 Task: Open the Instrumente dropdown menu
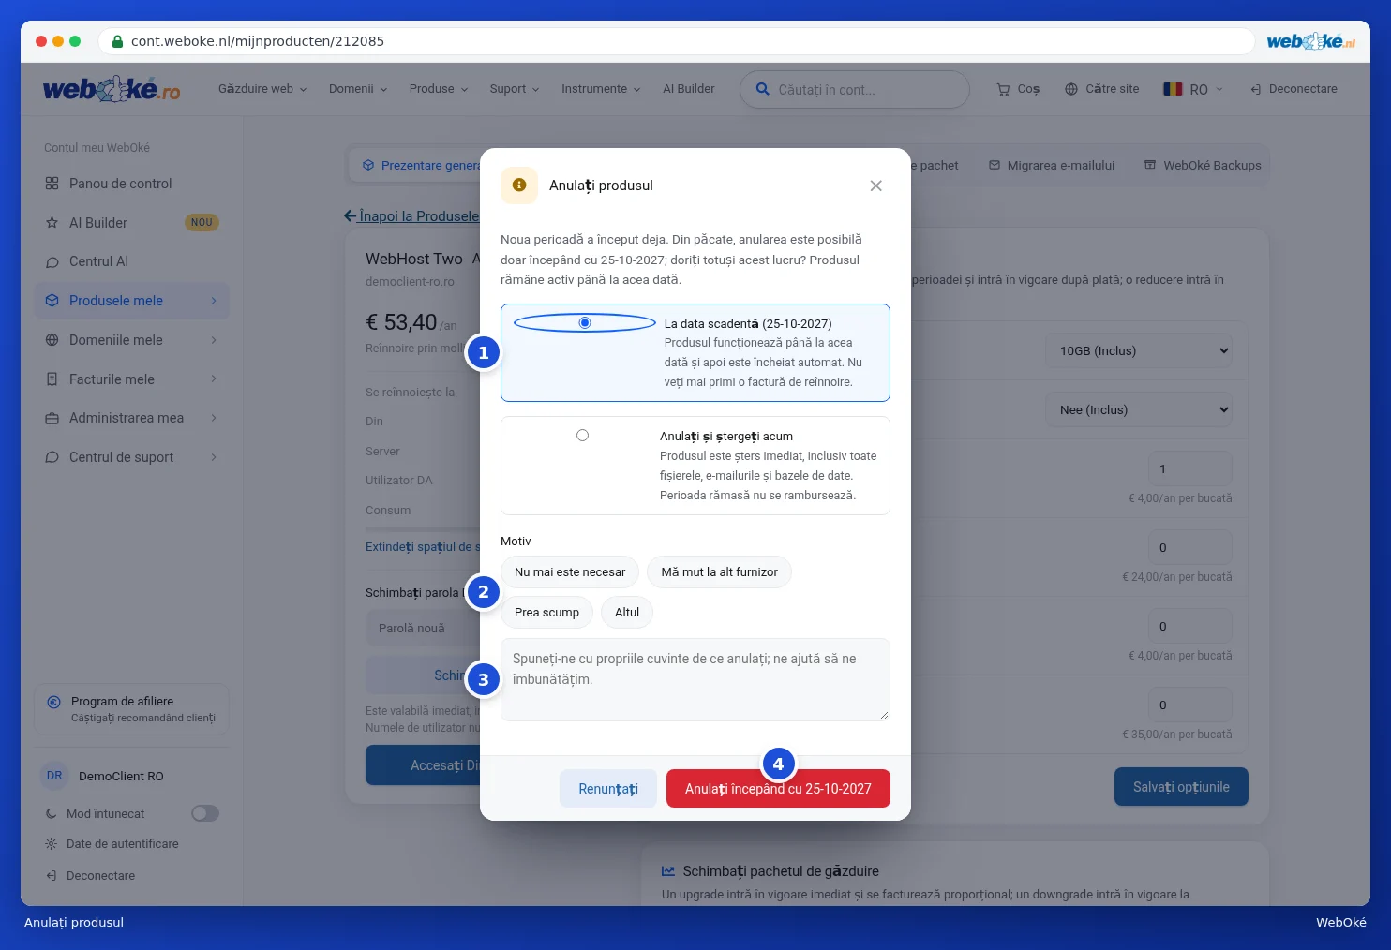pyautogui.click(x=601, y=89)
